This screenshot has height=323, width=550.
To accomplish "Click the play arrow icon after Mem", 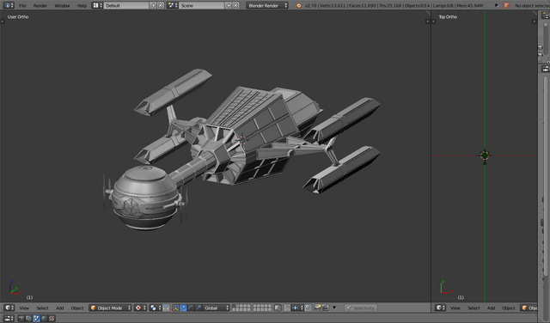I will pos(497,5).
